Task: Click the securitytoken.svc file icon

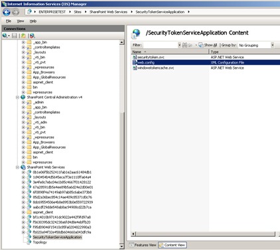Action: tap(135, 57)
